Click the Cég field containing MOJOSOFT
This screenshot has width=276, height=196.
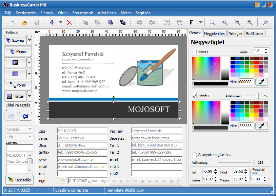82,131
